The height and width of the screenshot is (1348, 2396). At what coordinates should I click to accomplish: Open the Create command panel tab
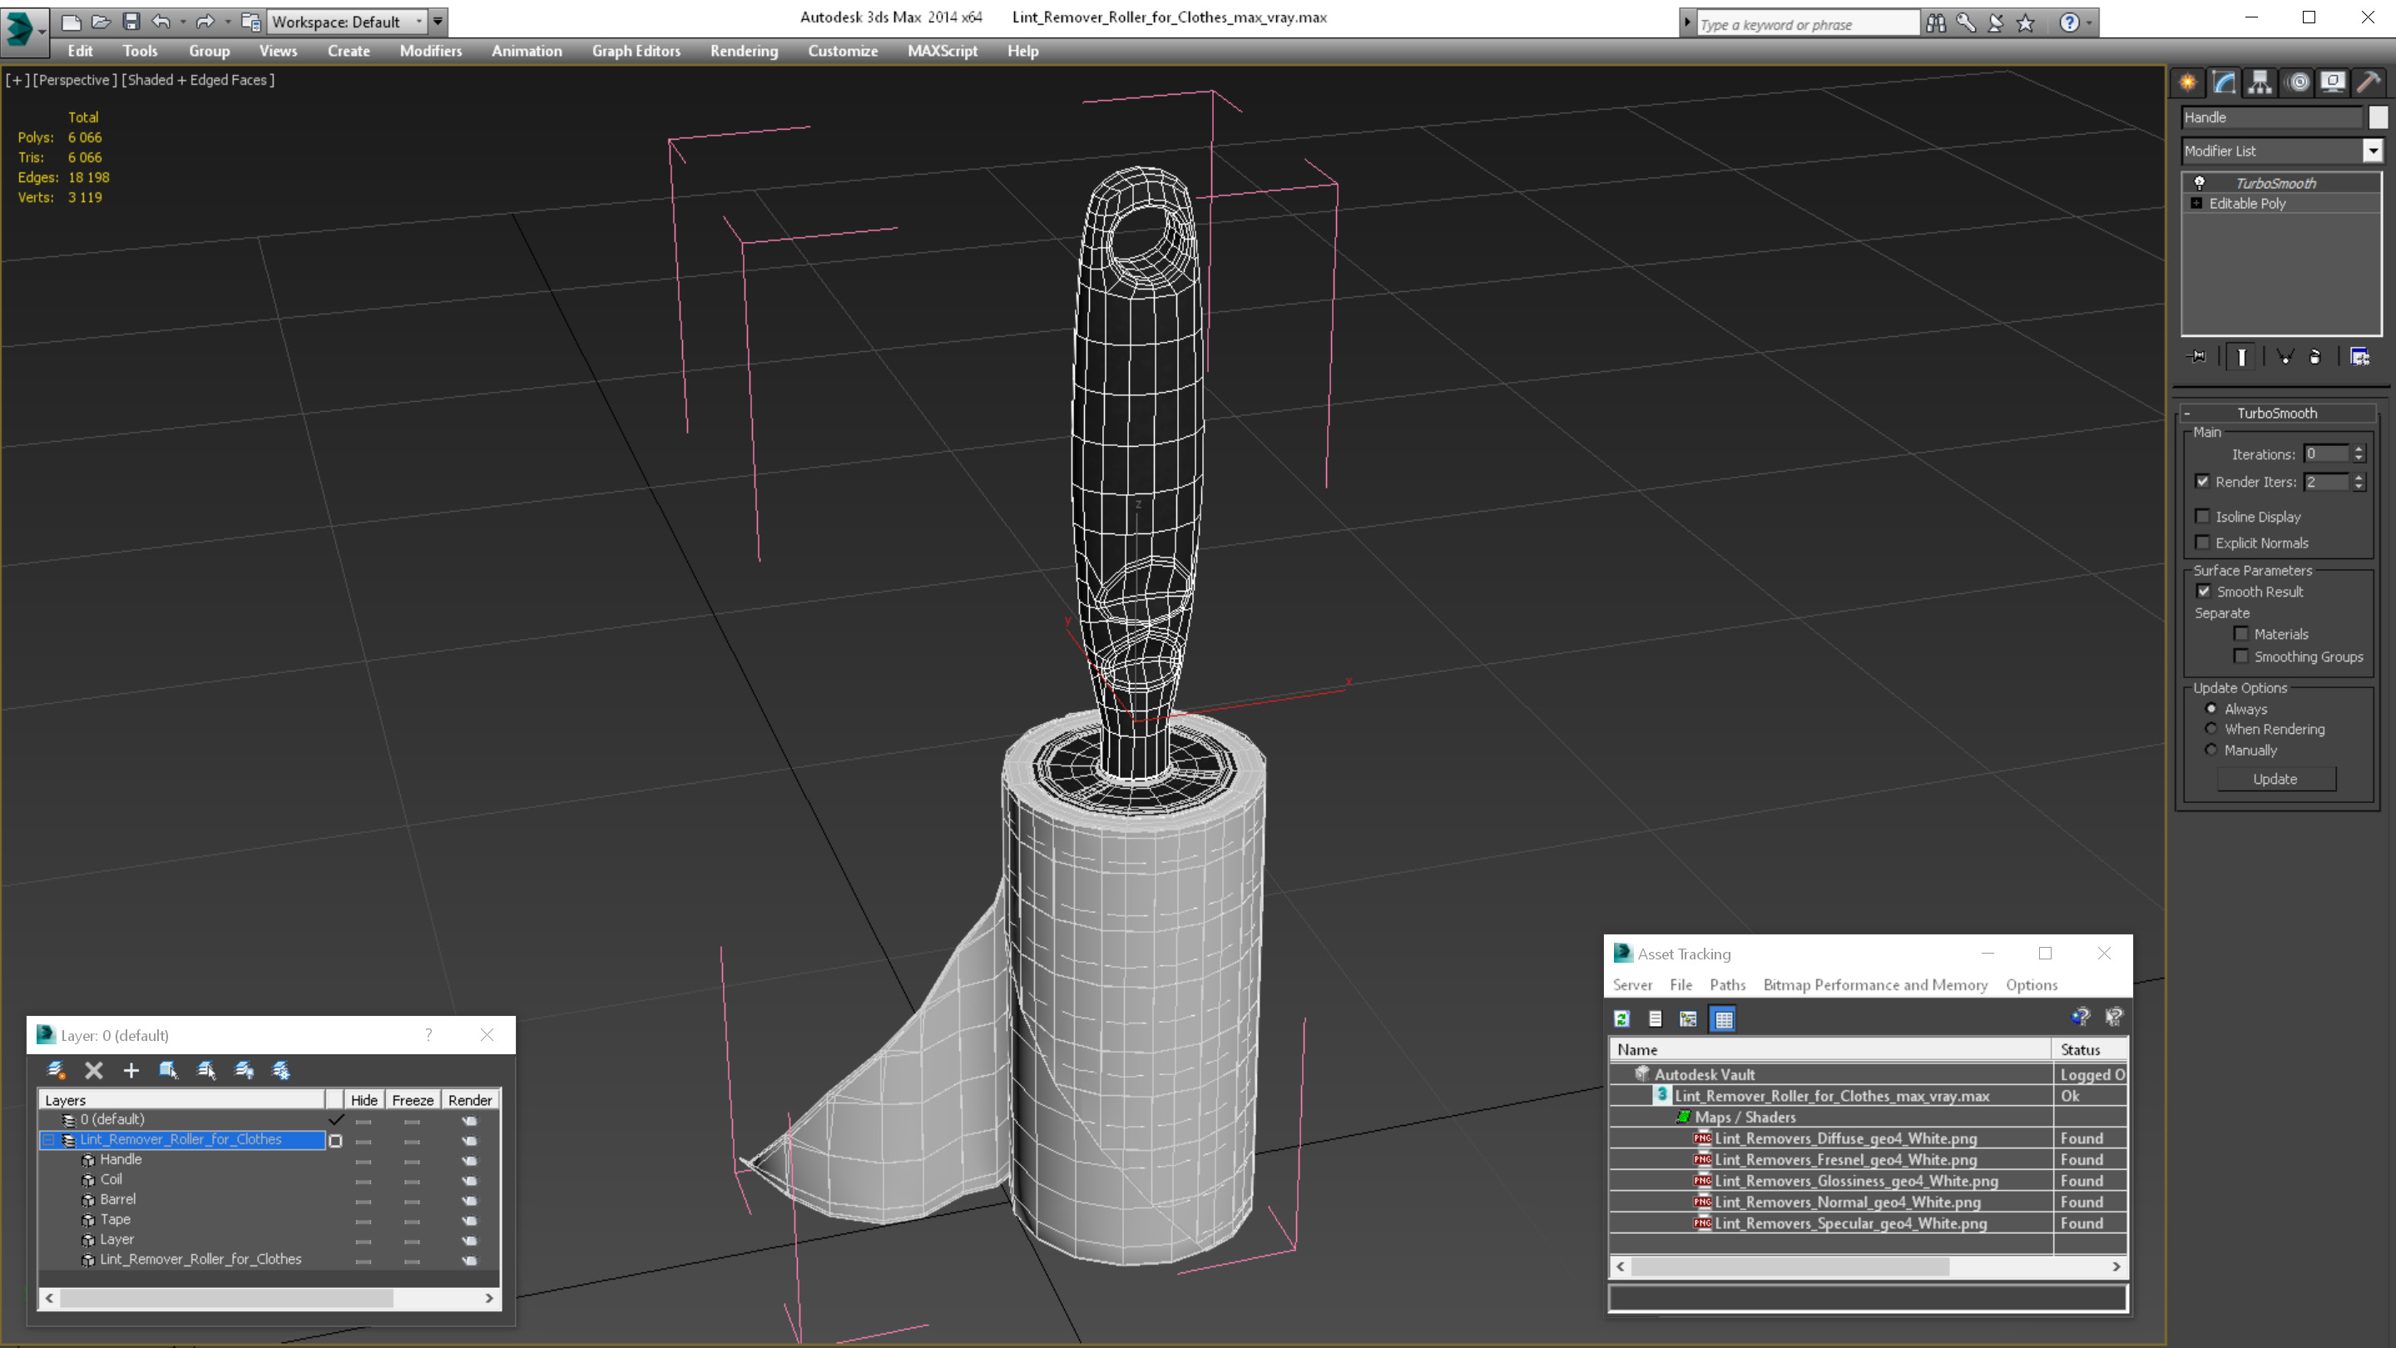pyautogui.click(x=2188, y=82)
